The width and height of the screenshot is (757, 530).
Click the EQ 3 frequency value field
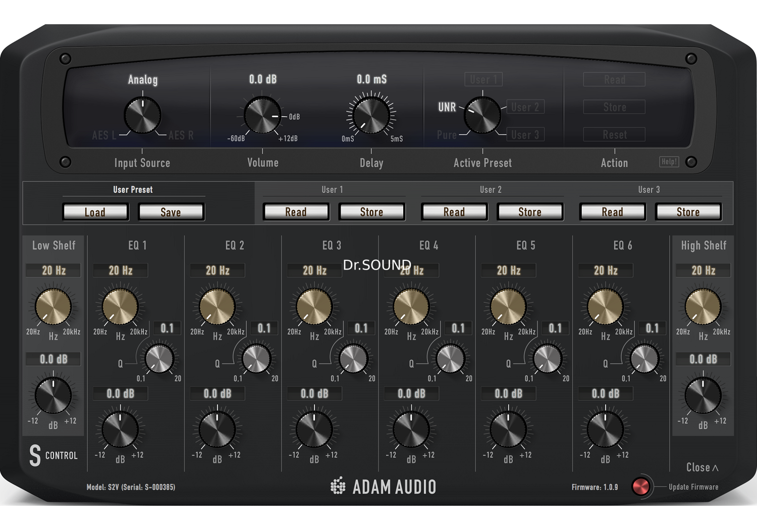(314, 271)
